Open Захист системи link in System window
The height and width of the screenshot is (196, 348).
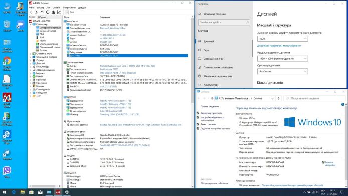208,124
